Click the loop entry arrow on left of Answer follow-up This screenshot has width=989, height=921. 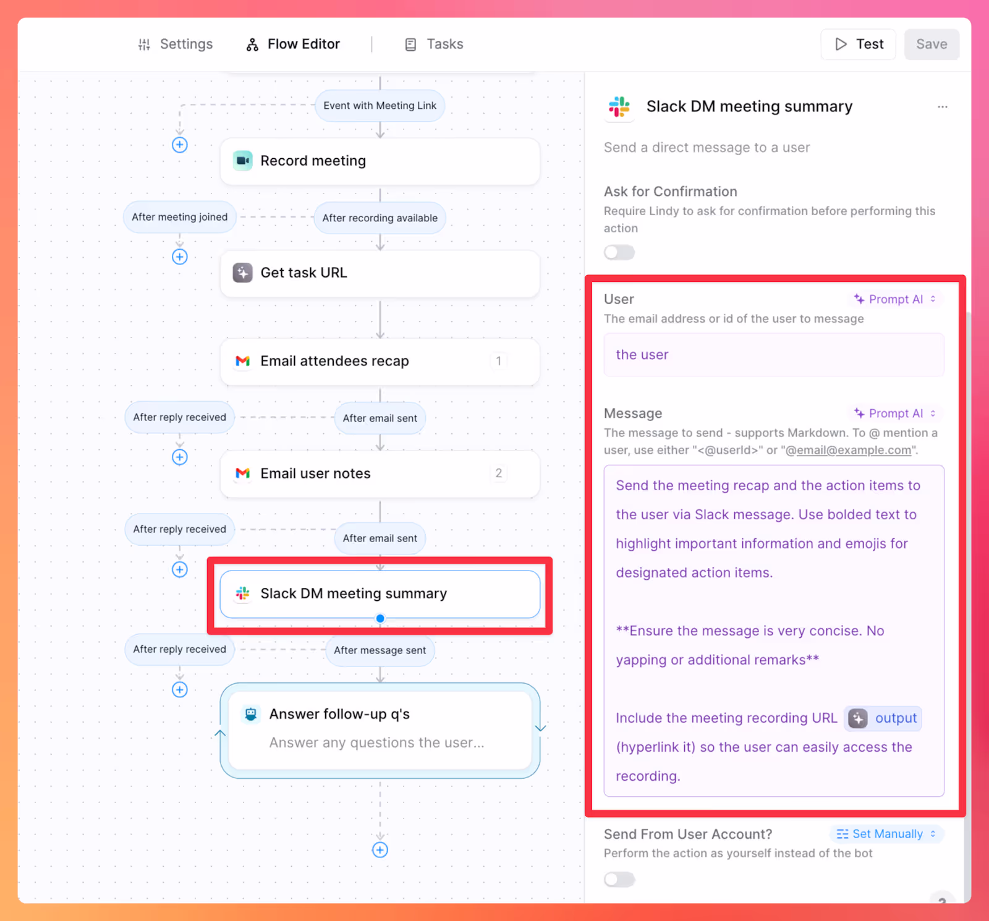click(x=220, y=734)
